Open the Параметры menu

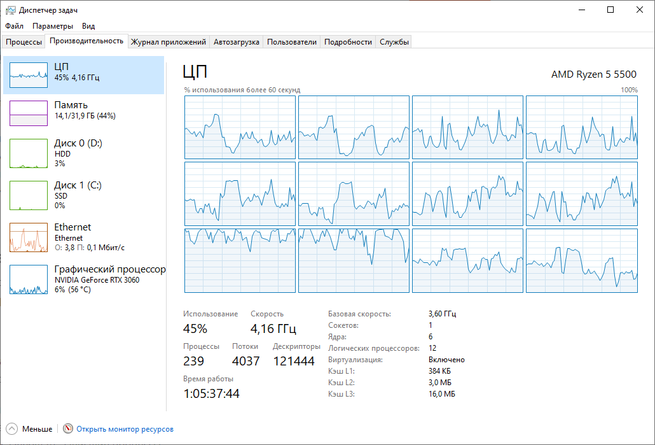pos(53,26)
